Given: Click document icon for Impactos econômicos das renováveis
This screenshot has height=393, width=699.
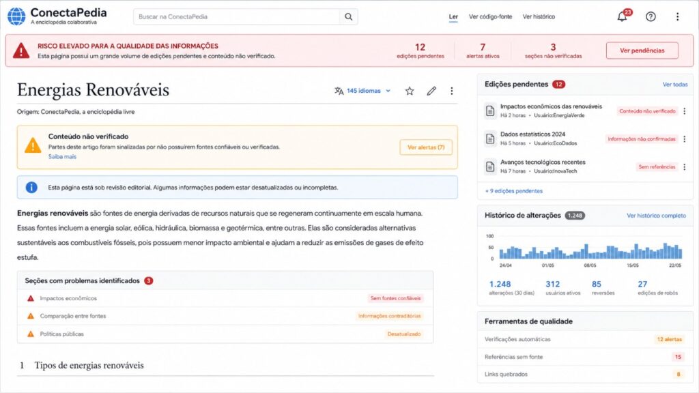Looking at the screenshot, I should tap(490, 111).
